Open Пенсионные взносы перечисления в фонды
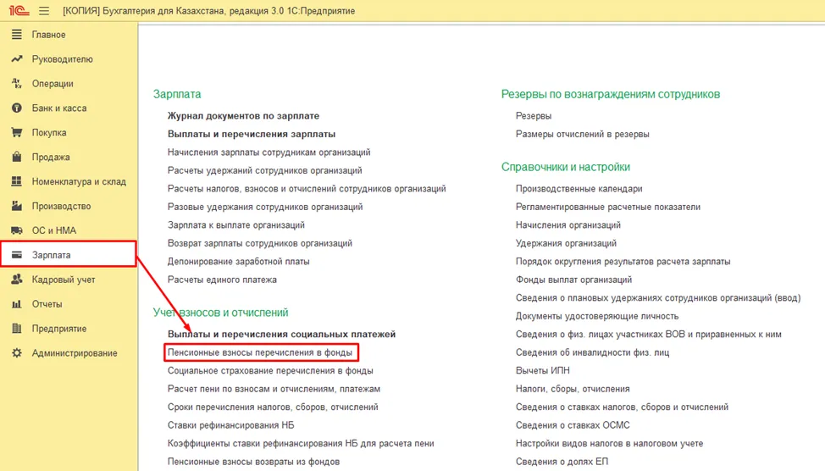 (260, 352)
